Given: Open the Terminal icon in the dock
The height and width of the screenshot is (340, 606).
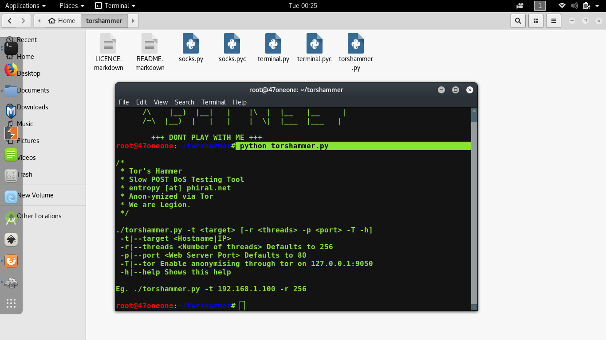Looking at the screenshot, I should 11,48.
